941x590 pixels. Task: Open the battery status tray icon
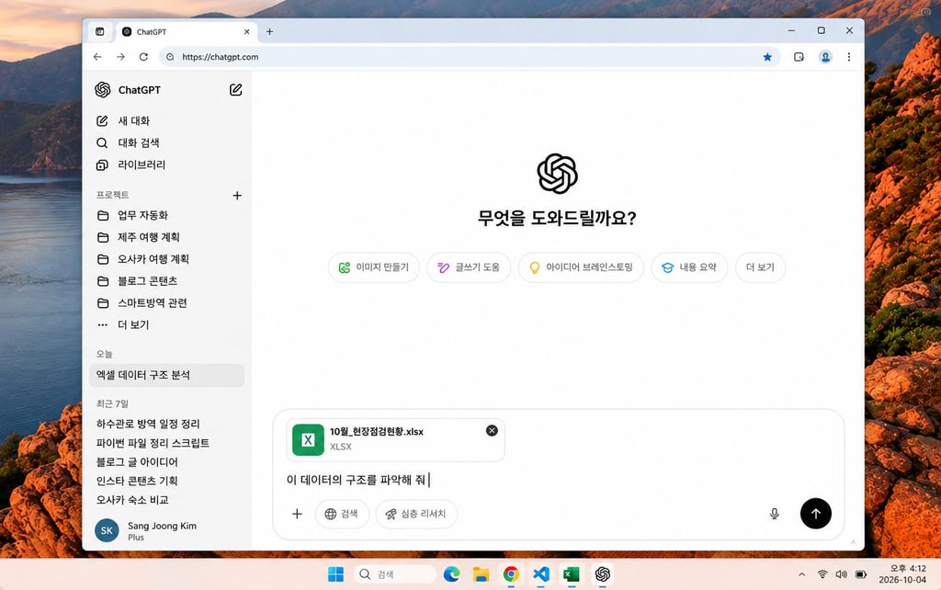click(860, 574)
